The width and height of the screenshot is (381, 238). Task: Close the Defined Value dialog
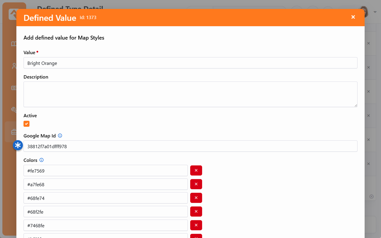click(x=353, y=17)
